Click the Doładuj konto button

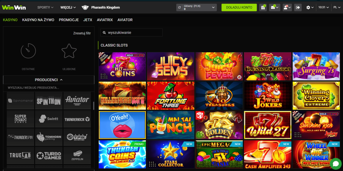(239, 7)
